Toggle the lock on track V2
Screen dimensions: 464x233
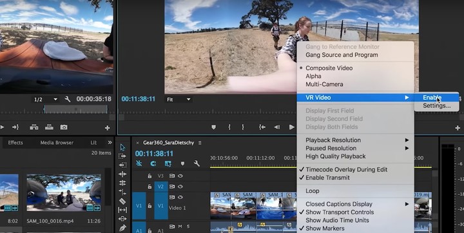coord(150,187)
